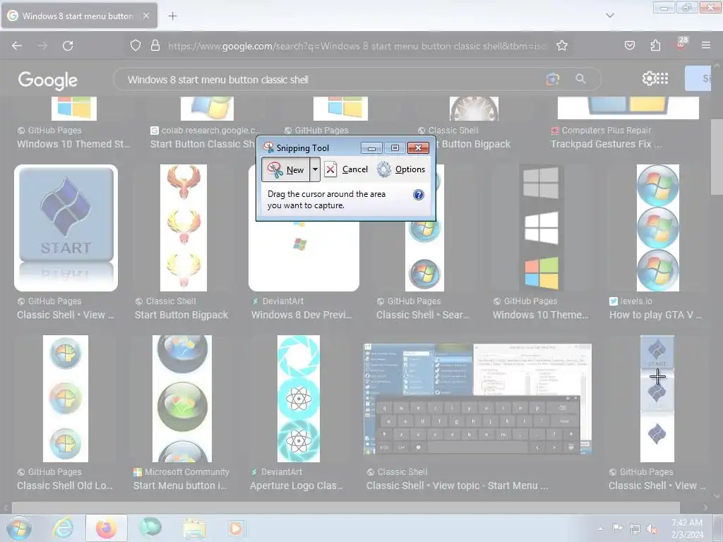Open 'How to play GTA V' link
The height and width of the screenshot is (542, 723).
655,315
